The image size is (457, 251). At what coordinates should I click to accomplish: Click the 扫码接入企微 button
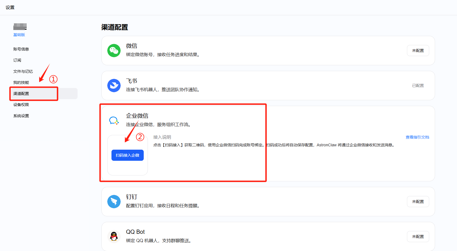pyautogui.click(x=128, y=155)
